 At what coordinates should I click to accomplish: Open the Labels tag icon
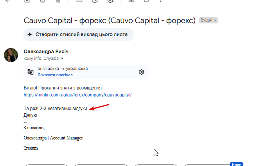(x=147, y=1)
